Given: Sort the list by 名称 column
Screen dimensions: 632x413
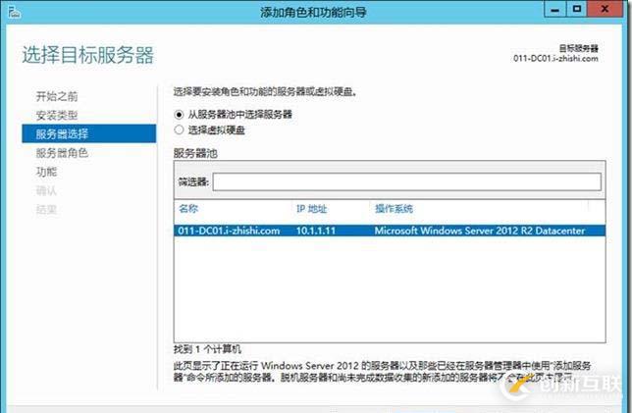Looking at the screenshot, I should [x=188, y=209].
